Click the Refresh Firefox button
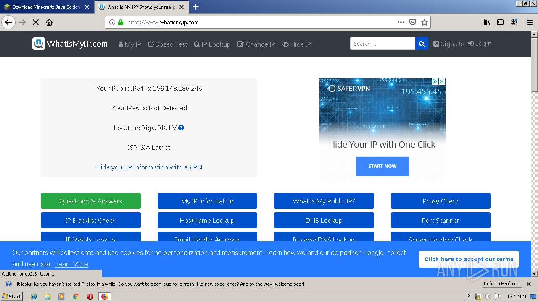The width and height of the screenshot is (538, 302). point(501,284)
